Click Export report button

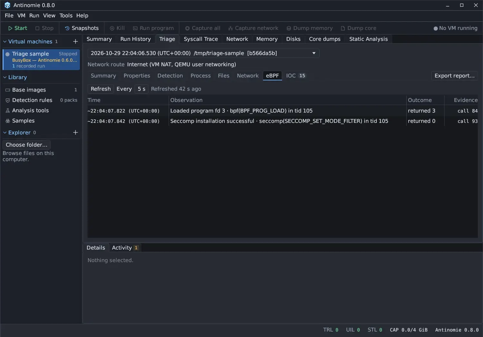[454, 76]
